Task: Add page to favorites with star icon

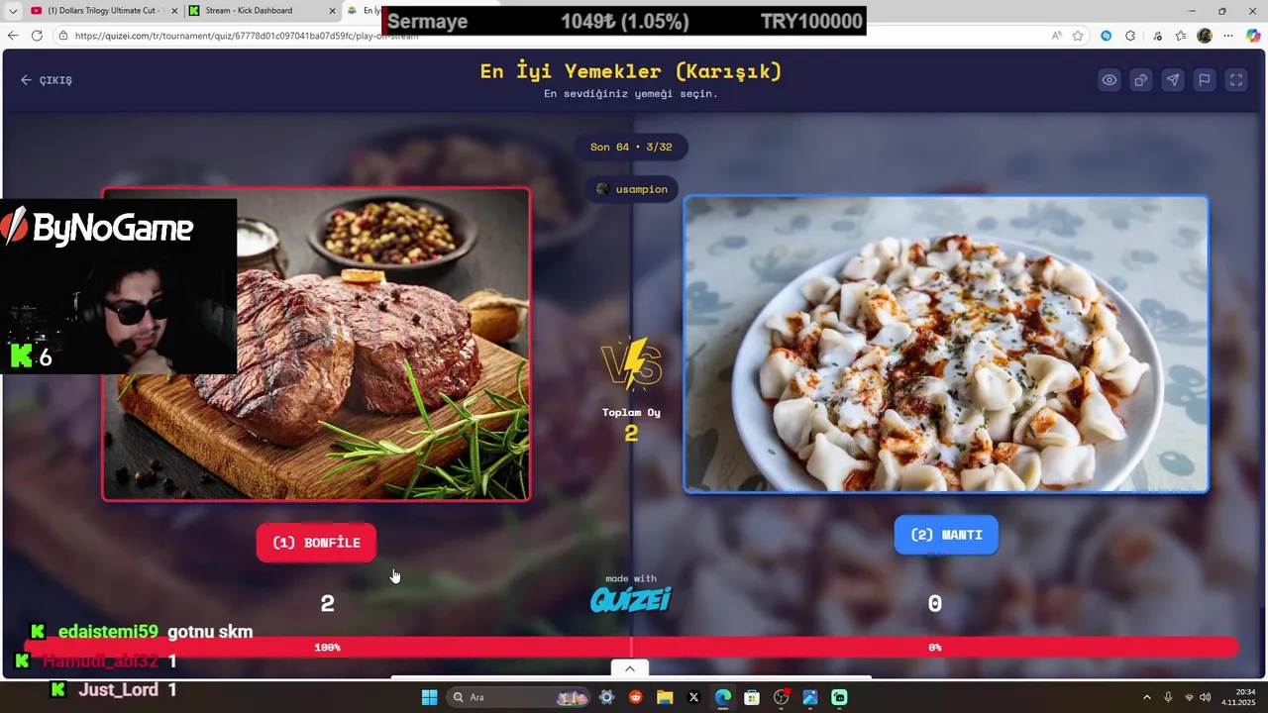Action: click(1078, 36)
